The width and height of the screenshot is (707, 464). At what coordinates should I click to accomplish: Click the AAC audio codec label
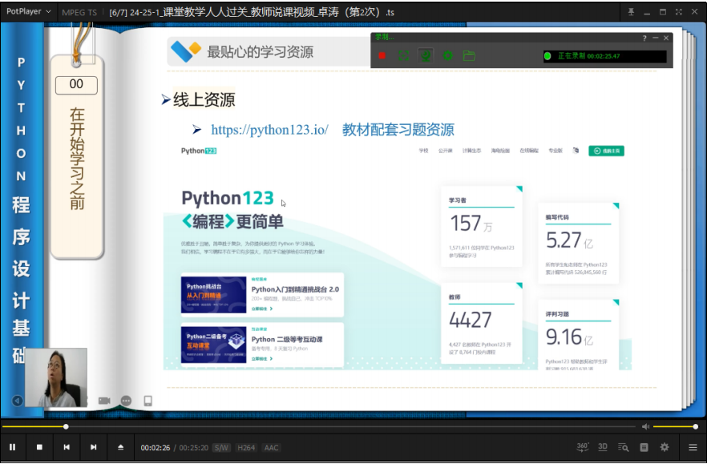tap(272, 447)
